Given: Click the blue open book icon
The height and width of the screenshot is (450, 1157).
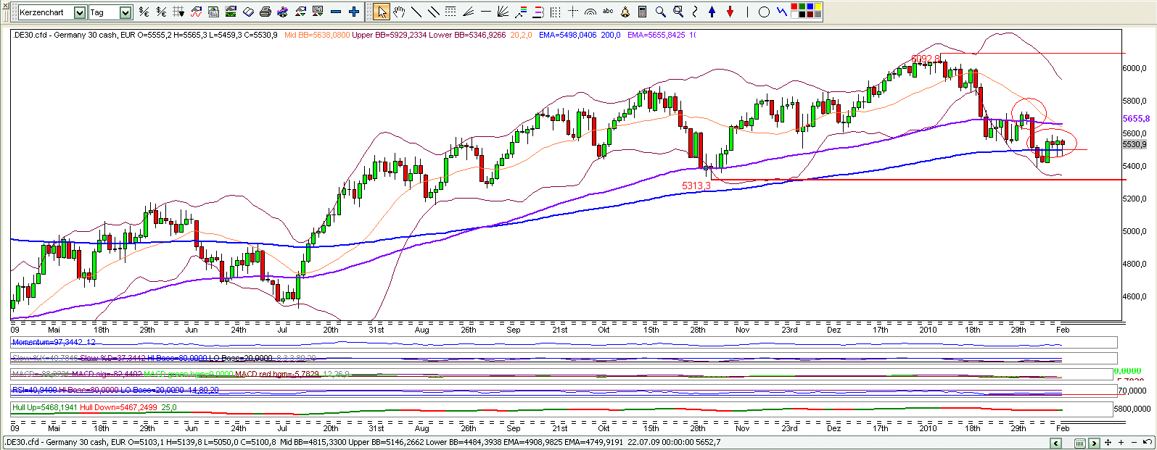Looking at the screenshot, I should pyautogui.click(x=248, y=12).
